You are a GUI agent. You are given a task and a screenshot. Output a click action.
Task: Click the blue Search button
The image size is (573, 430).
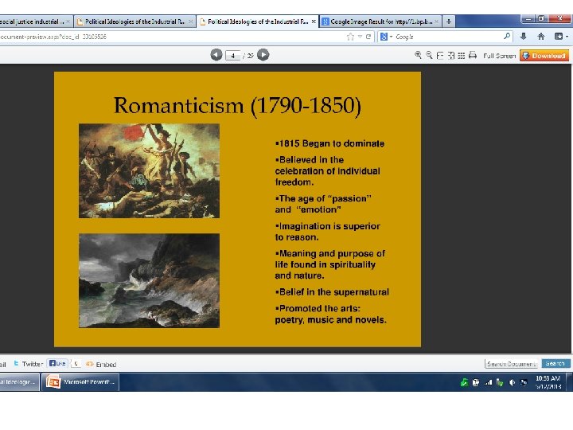click(555, 363)
